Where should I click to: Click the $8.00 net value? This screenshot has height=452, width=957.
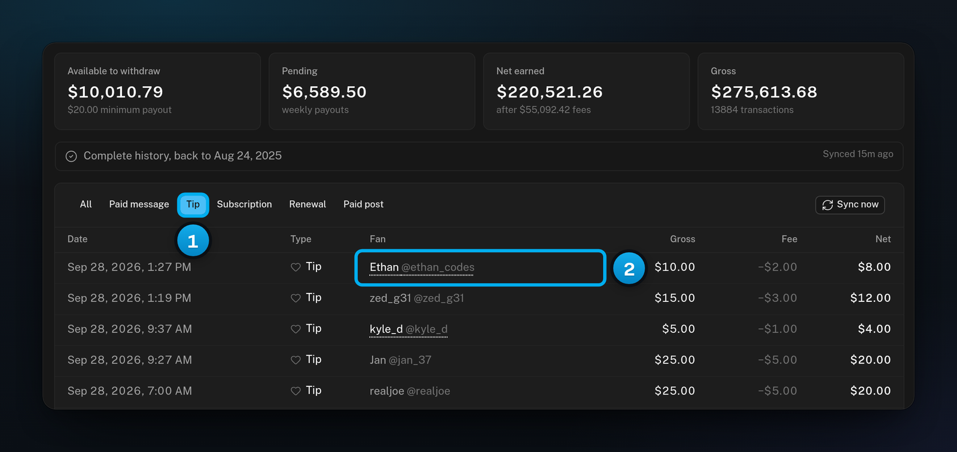coord(874,267)
